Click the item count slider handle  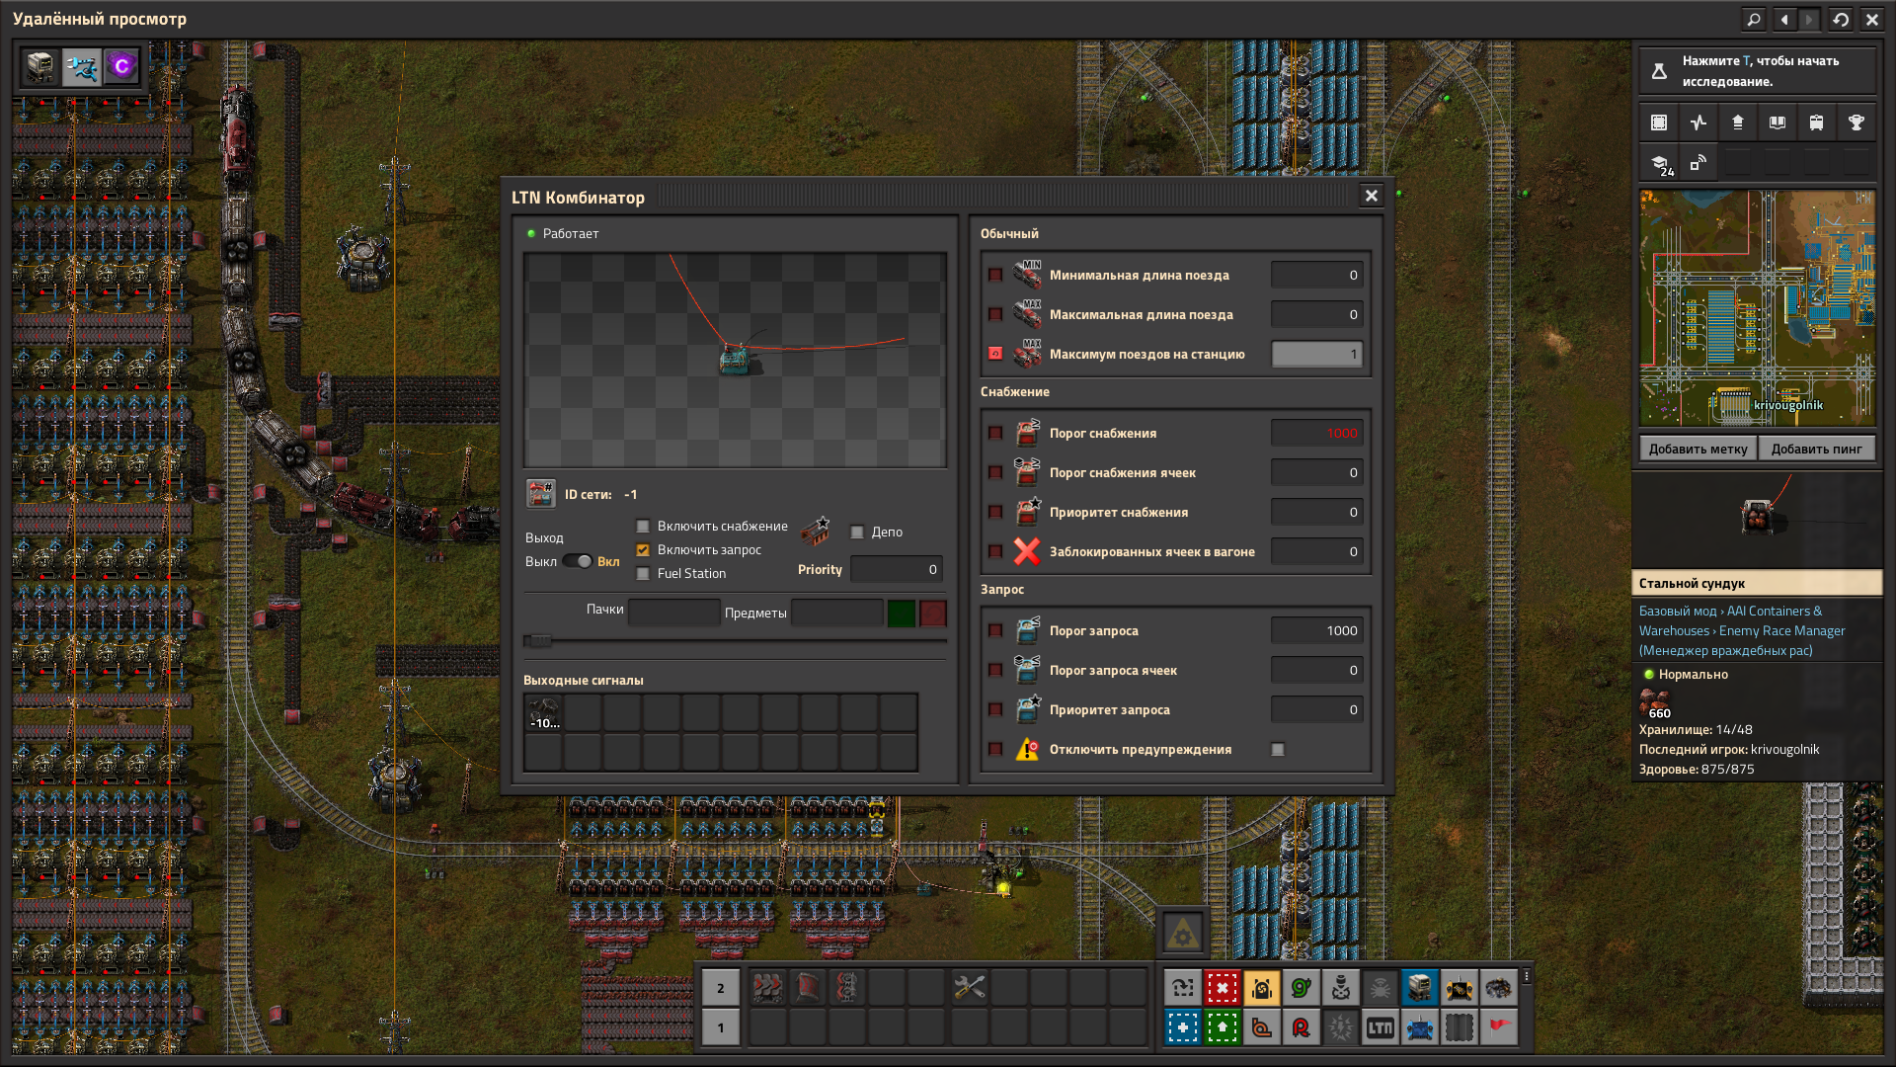[x=539, y=641]
